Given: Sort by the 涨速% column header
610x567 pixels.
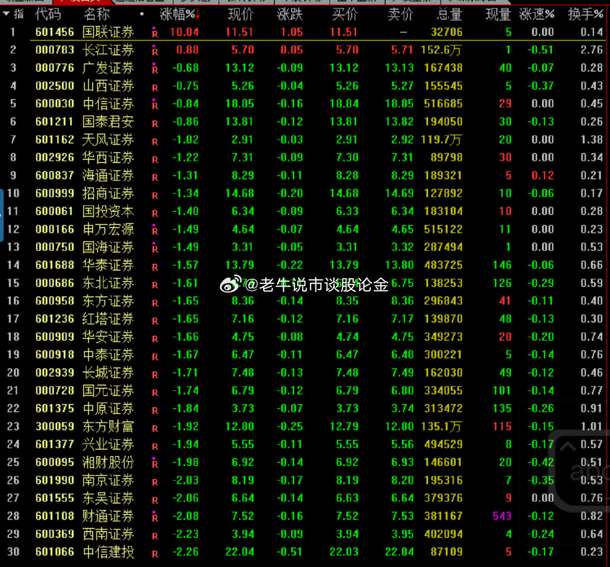Looking at the screenshot, I should point(537,14).
